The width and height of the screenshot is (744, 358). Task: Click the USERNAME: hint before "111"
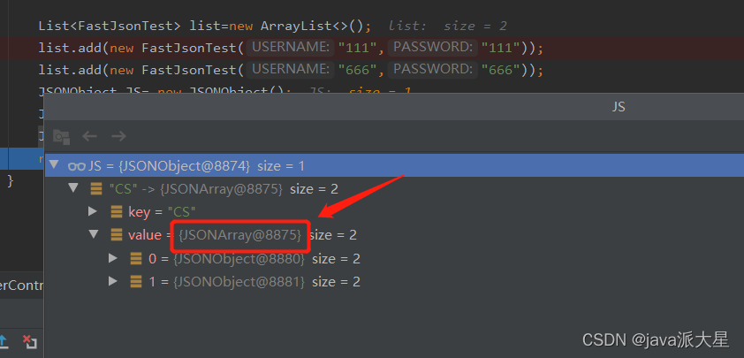(291, 48)
